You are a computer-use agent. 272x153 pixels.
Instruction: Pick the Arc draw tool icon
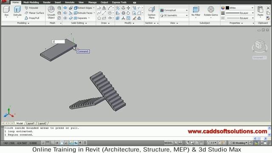(x=110, y=8)
